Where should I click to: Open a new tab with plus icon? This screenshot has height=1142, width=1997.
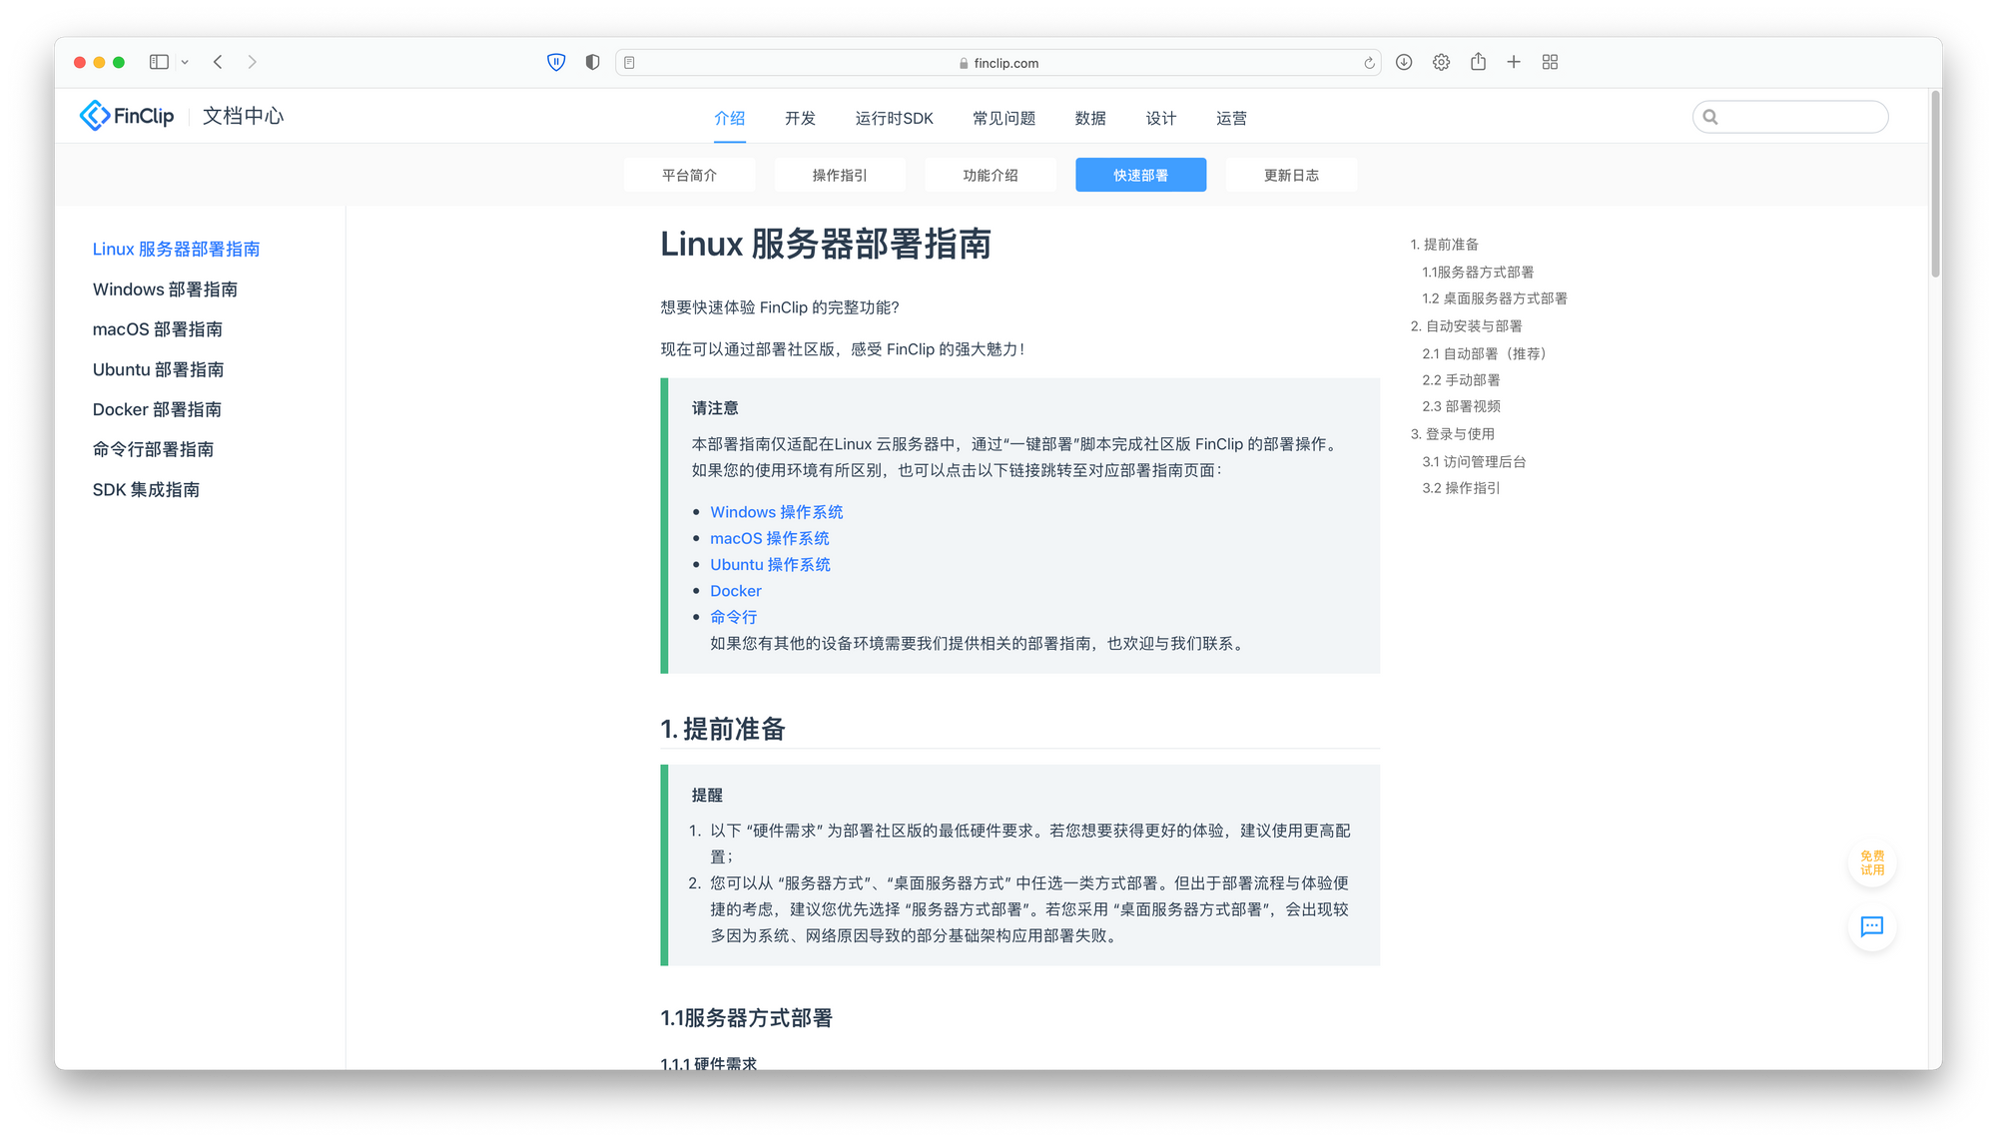pyautogui.click(x=1514, y=62)
